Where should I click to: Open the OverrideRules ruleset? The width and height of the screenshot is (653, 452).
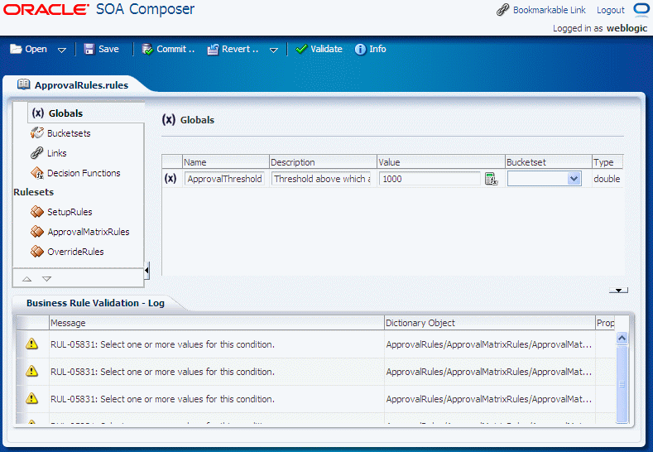pyautogui.click(x=75, y=252)
